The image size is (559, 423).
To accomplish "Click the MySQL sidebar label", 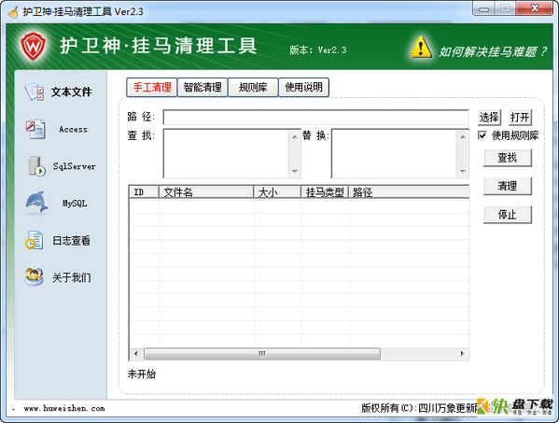I will 75,204.
